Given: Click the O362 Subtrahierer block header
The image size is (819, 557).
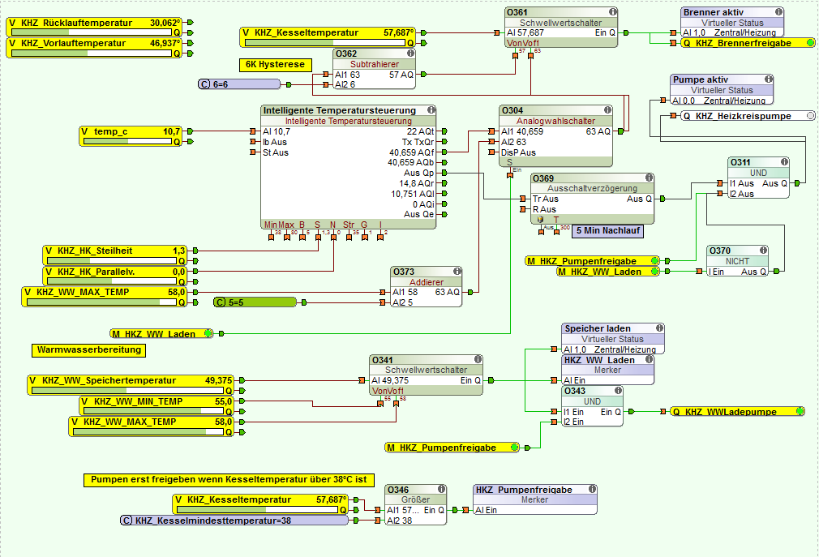Looking at the screenshot, I should [x=374, y=54].
